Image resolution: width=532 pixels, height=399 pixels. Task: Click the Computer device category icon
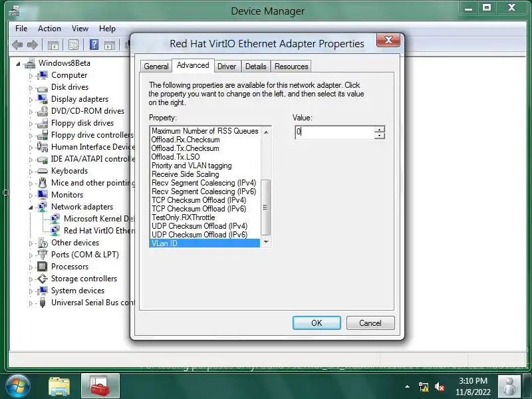pyautogui.click(x=43, y=75)
